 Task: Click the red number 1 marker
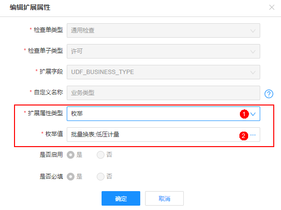click(244, 114)
